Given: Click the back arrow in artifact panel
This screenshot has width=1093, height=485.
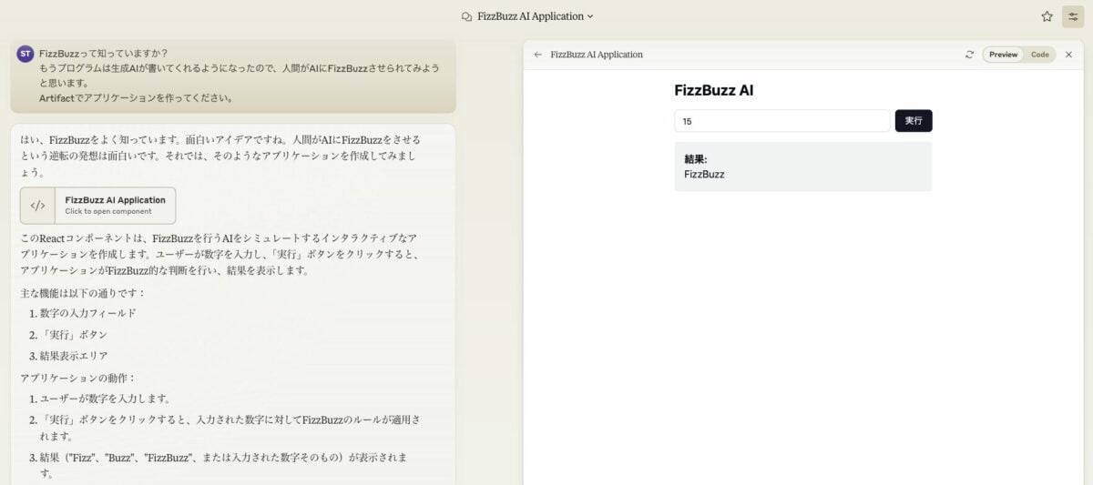Looking at the screenshot, I should [538, 55].
